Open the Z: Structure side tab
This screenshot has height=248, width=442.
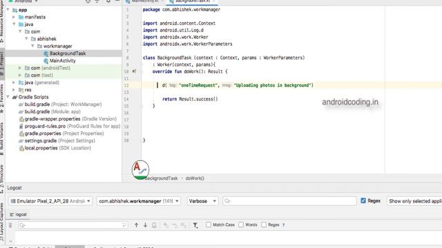[2, 178]
